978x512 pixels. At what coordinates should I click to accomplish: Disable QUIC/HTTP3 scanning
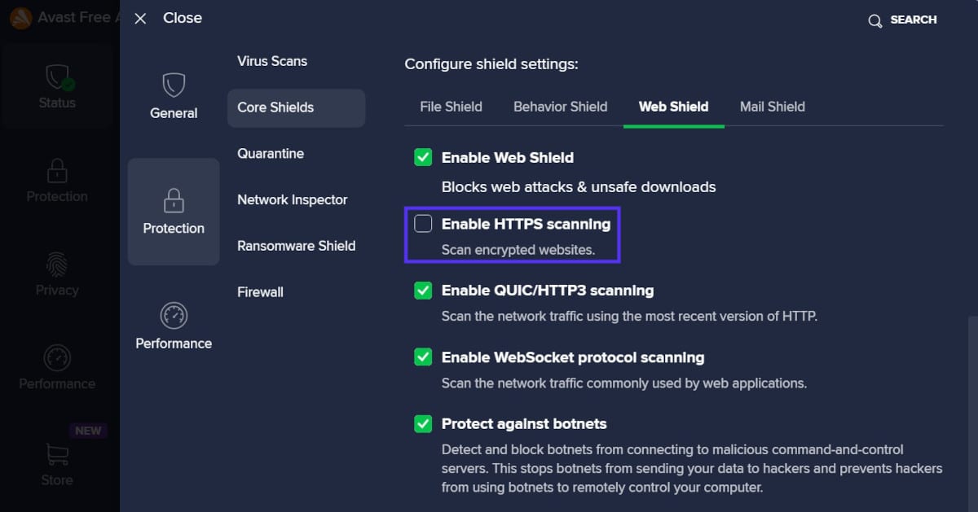click(423, 290)
